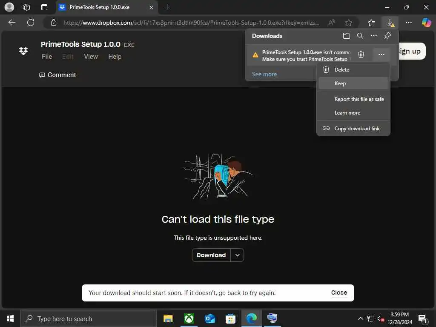Switch to Microsoft Edge in taskbar
The height and width of the screenshot is (327, 436).
tap(252, 318)
